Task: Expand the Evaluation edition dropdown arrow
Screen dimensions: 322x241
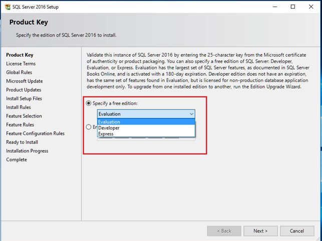Action: click(x=191, y=114)
